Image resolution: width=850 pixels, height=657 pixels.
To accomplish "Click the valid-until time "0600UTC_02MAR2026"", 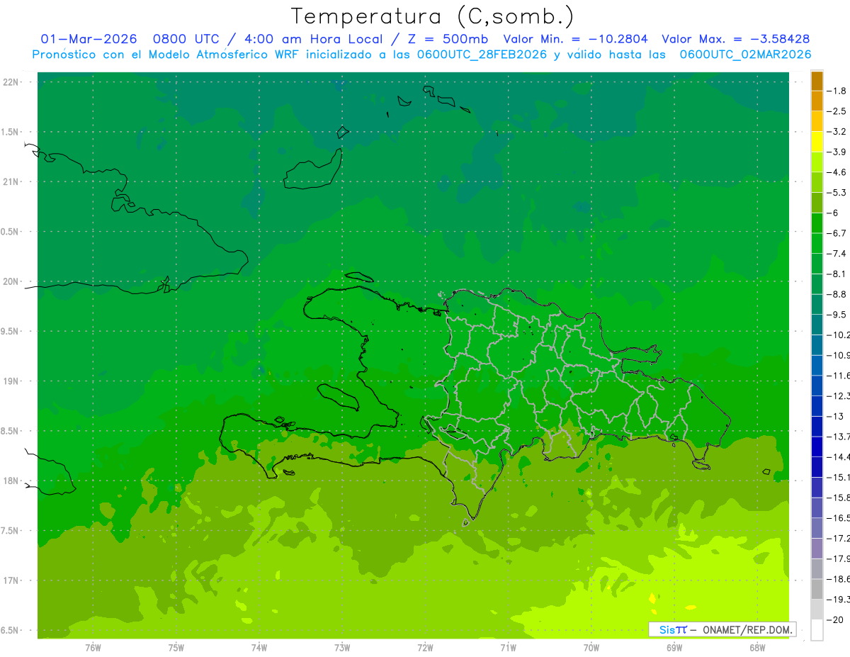I will point(745,55).
